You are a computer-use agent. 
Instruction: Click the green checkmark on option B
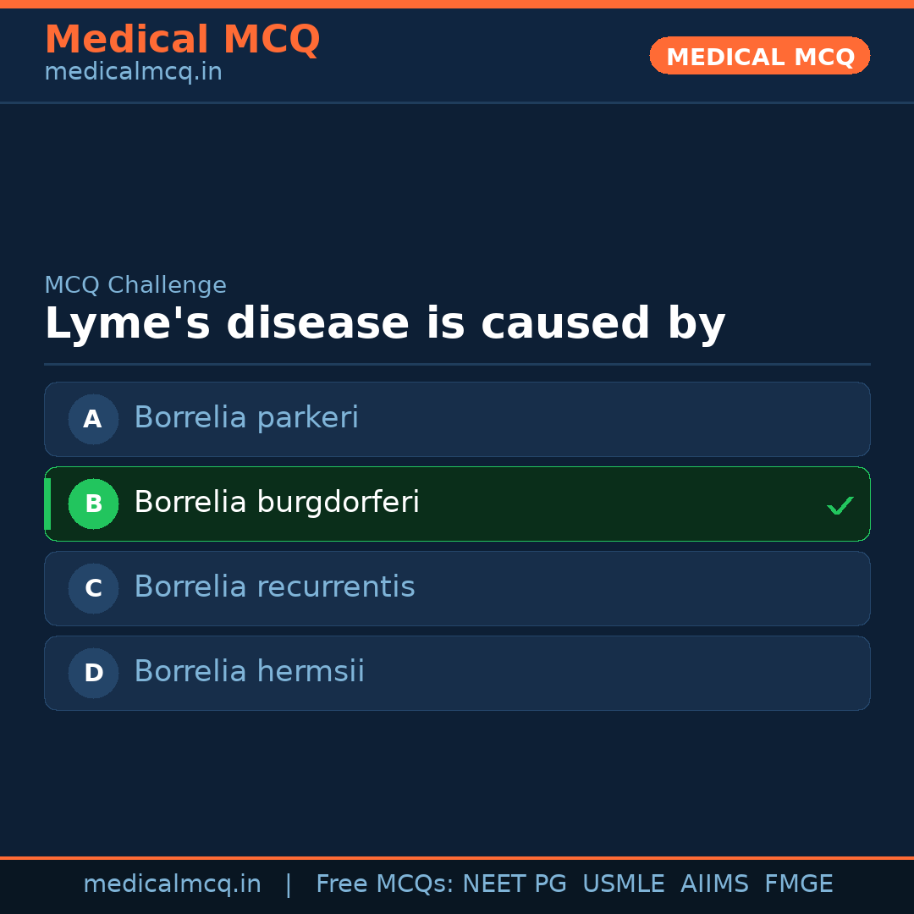point(840,505)
